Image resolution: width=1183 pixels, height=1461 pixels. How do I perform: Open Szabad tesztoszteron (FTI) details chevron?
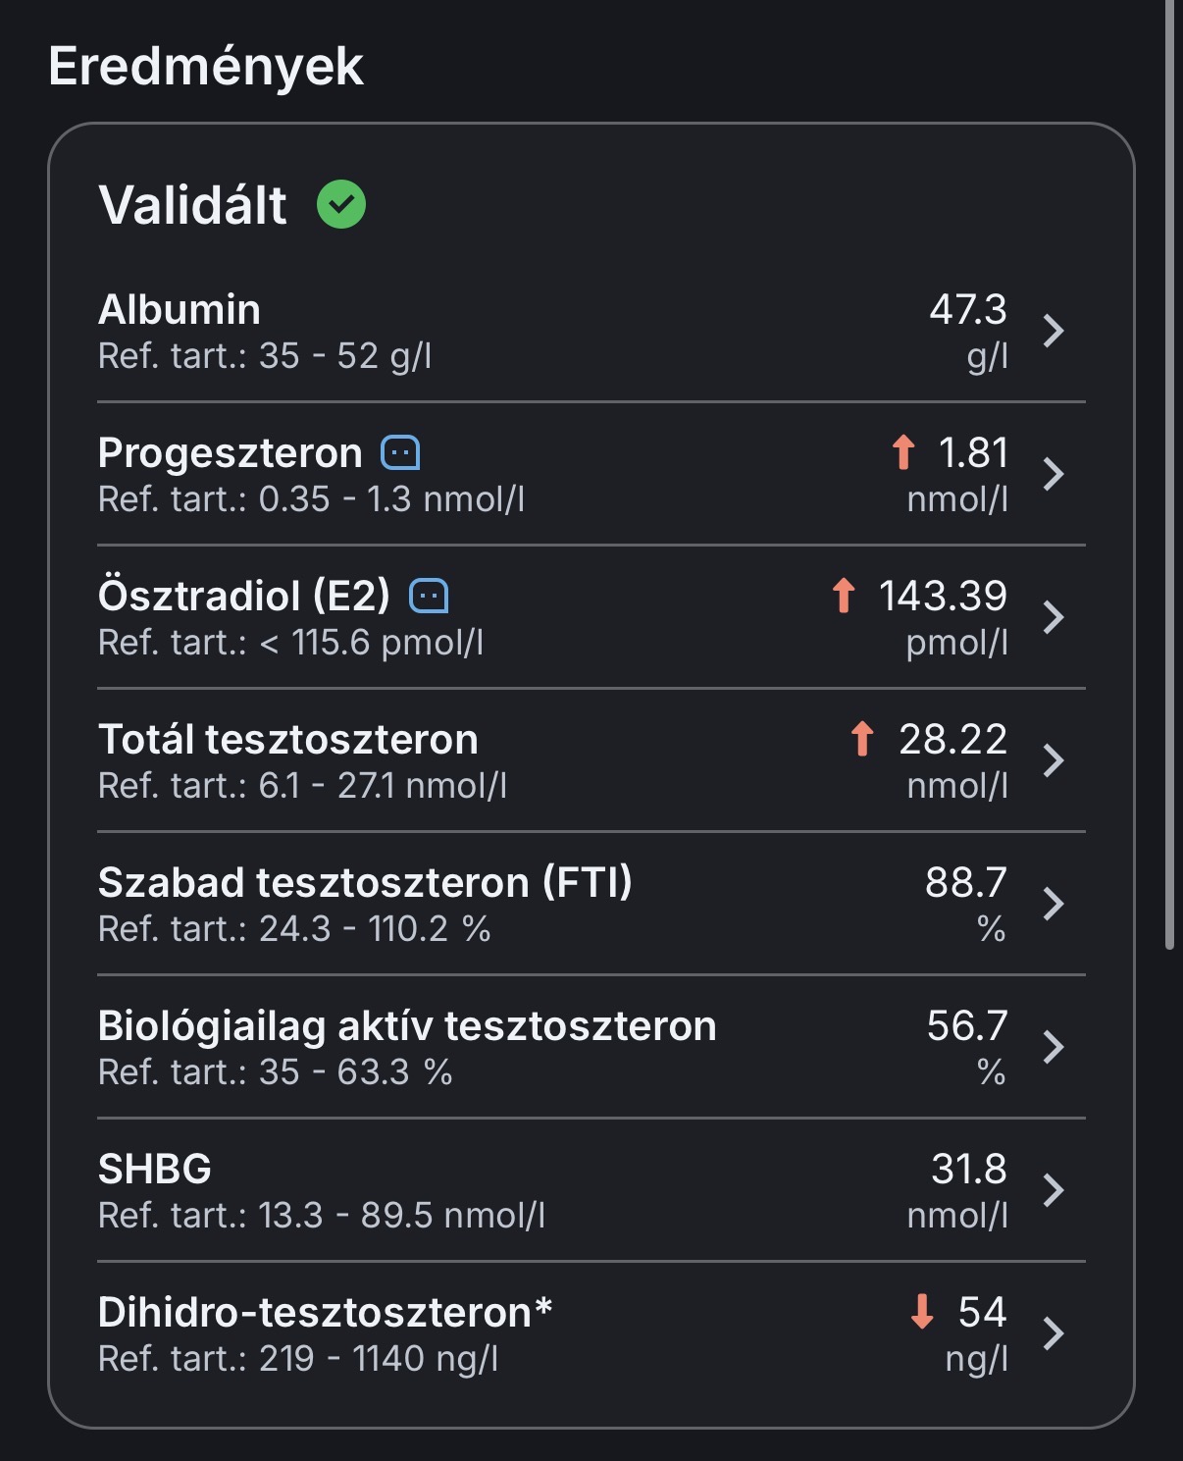pyautogui.click(x=1054, y=904)
